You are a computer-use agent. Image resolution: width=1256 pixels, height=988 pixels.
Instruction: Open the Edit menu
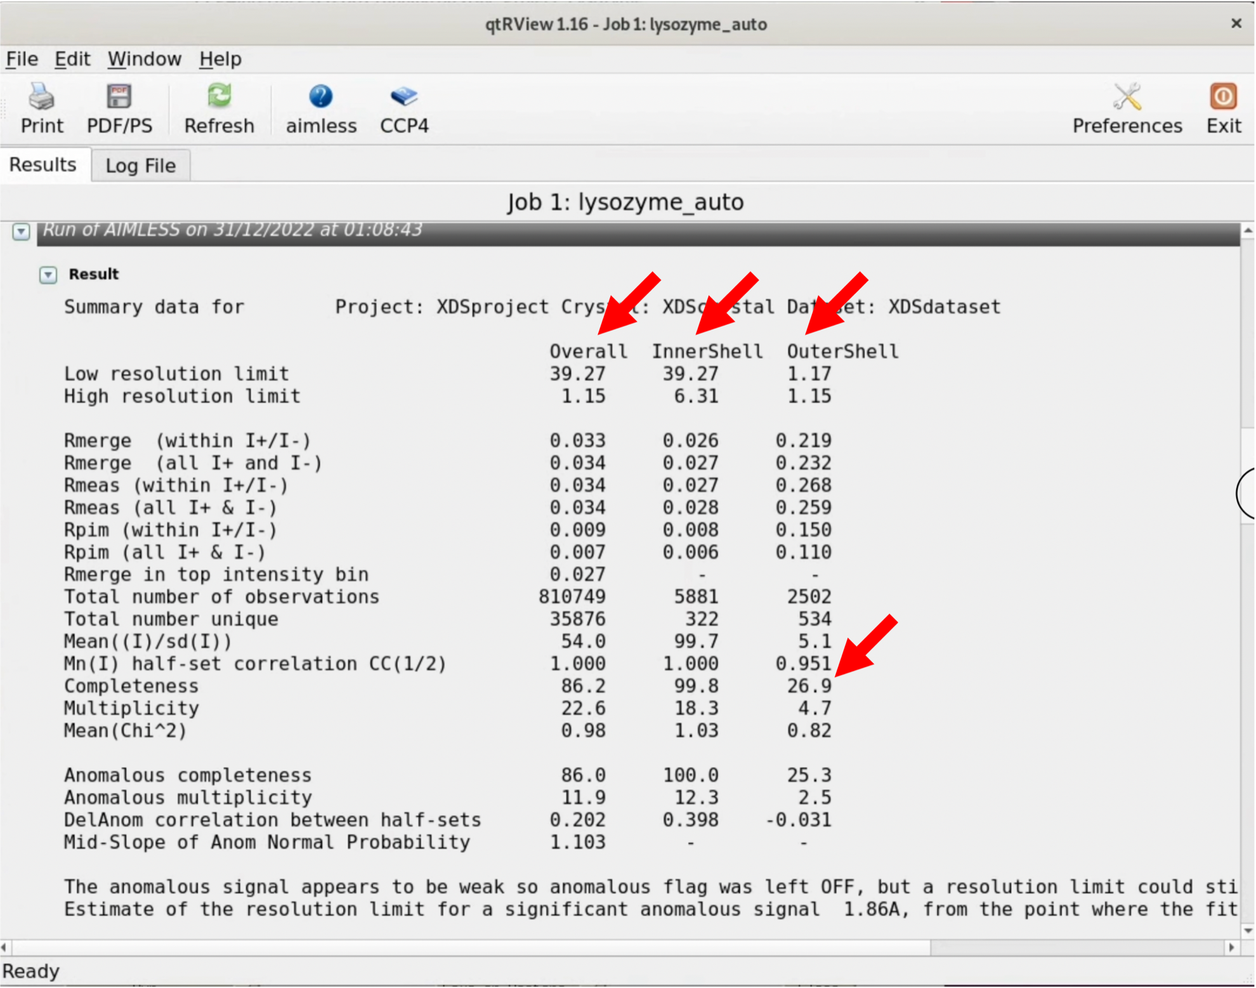(72, 59)
